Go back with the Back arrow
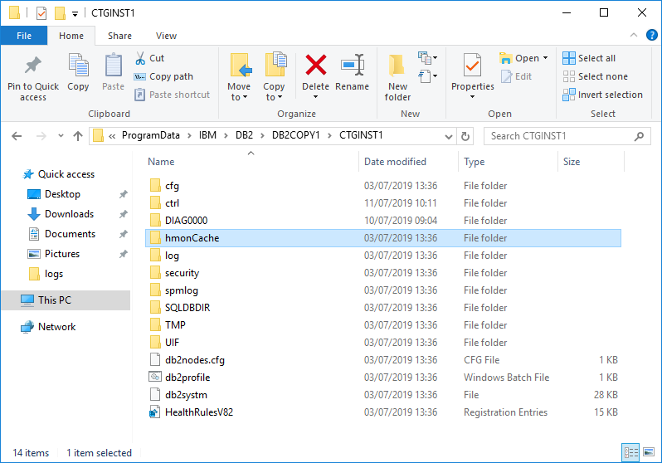Image resolution: width=662 pixels, height=463 pixels. click(x=17, y=136)
